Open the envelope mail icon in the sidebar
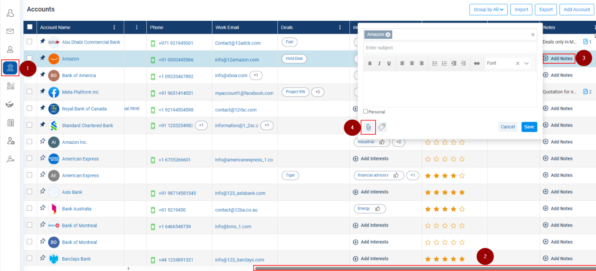This screenshot has height=271, width=596. (x=10, y=31)
